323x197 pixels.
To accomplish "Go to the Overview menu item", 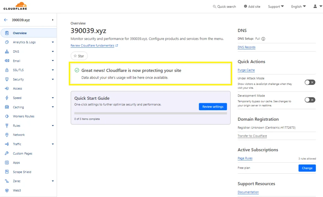I will point(29,33).
